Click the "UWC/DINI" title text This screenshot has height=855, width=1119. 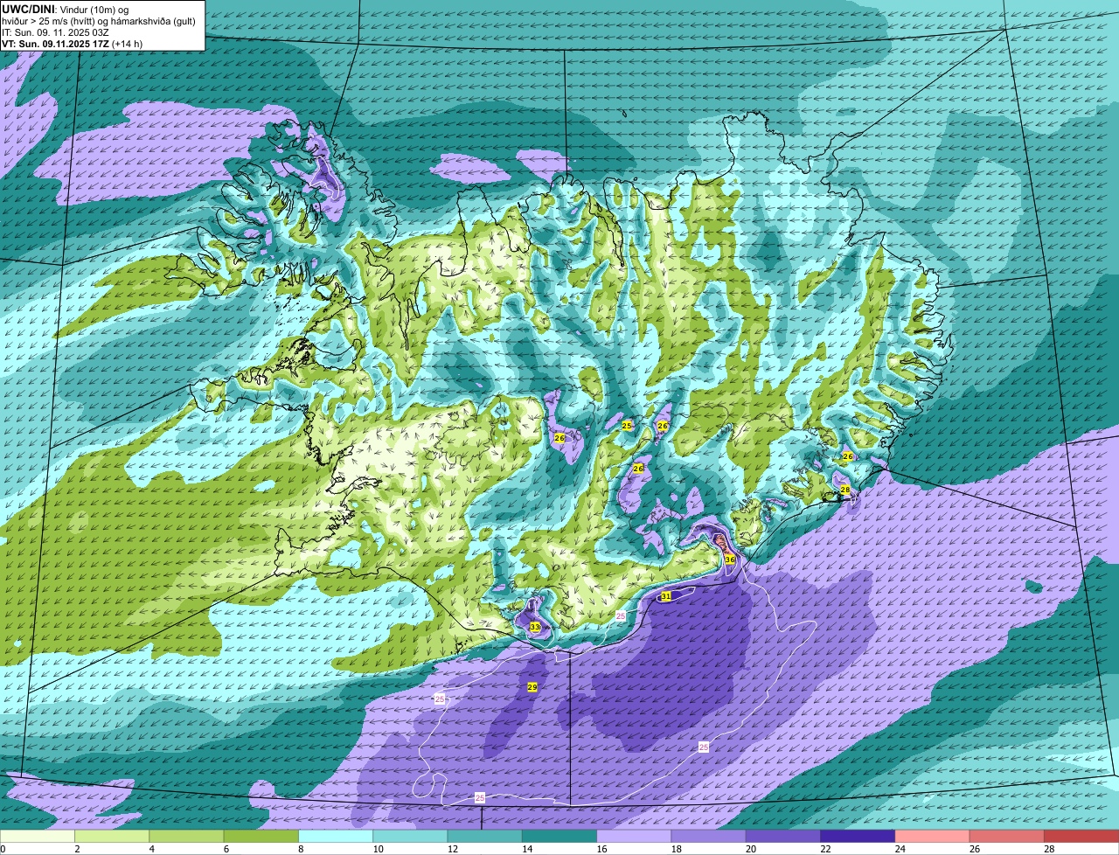[x=28, y=9]
